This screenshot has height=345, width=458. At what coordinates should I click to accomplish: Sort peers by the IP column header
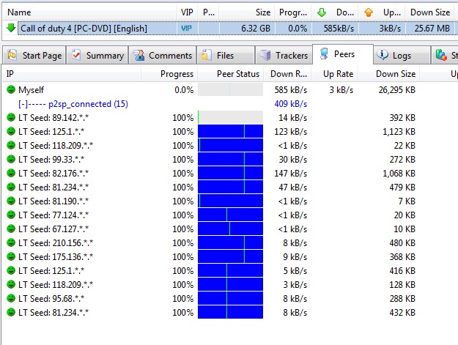point(10,74)
